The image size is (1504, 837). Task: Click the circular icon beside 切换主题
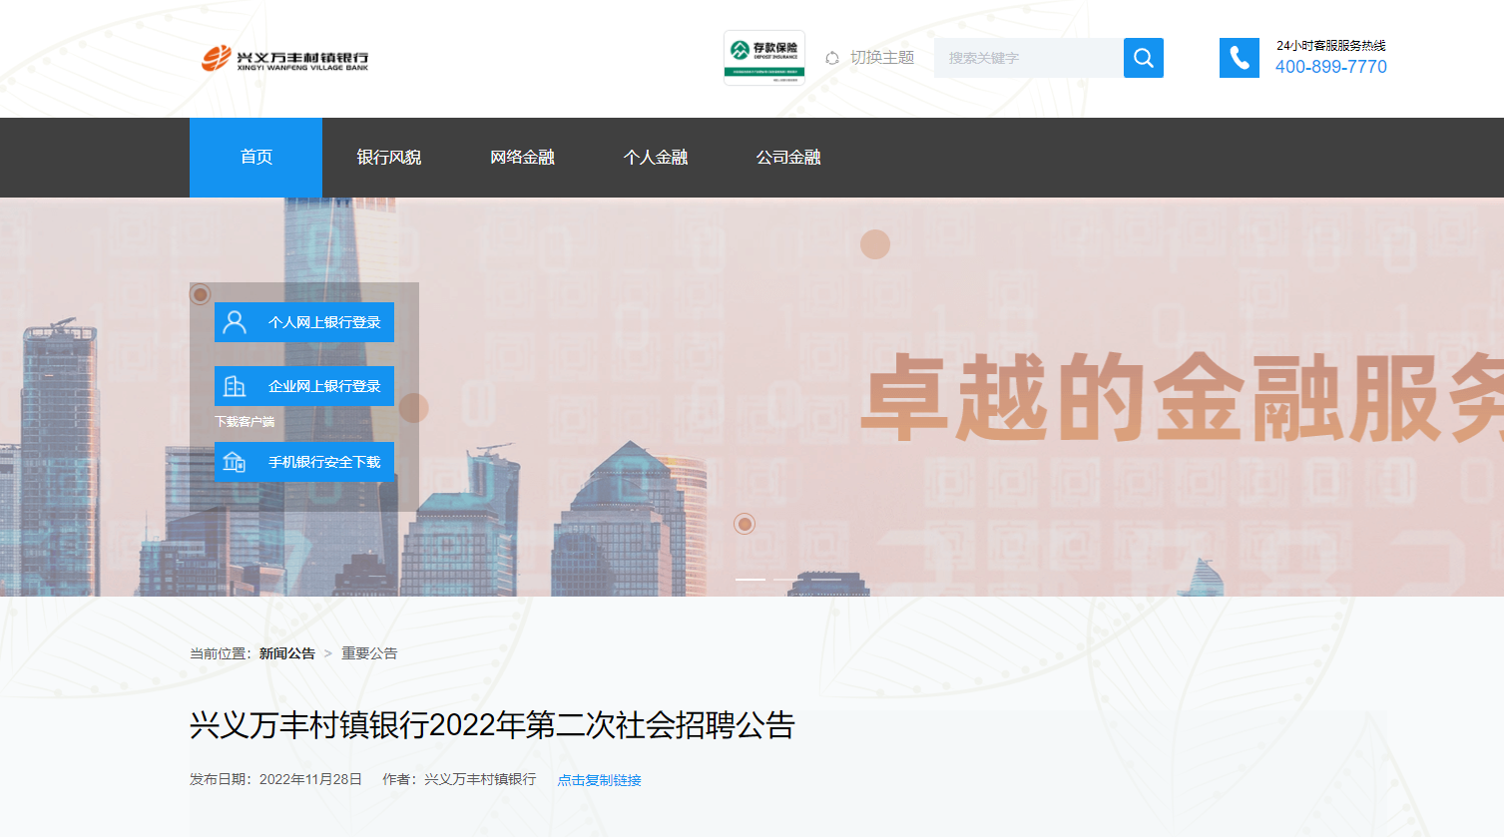click(x=832, y=59)
